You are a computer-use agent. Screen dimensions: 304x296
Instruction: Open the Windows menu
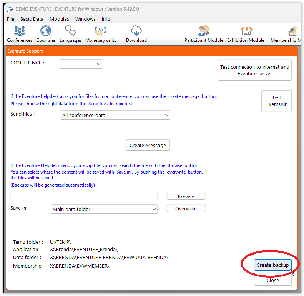pyautogui.click(x=85, y=19)
